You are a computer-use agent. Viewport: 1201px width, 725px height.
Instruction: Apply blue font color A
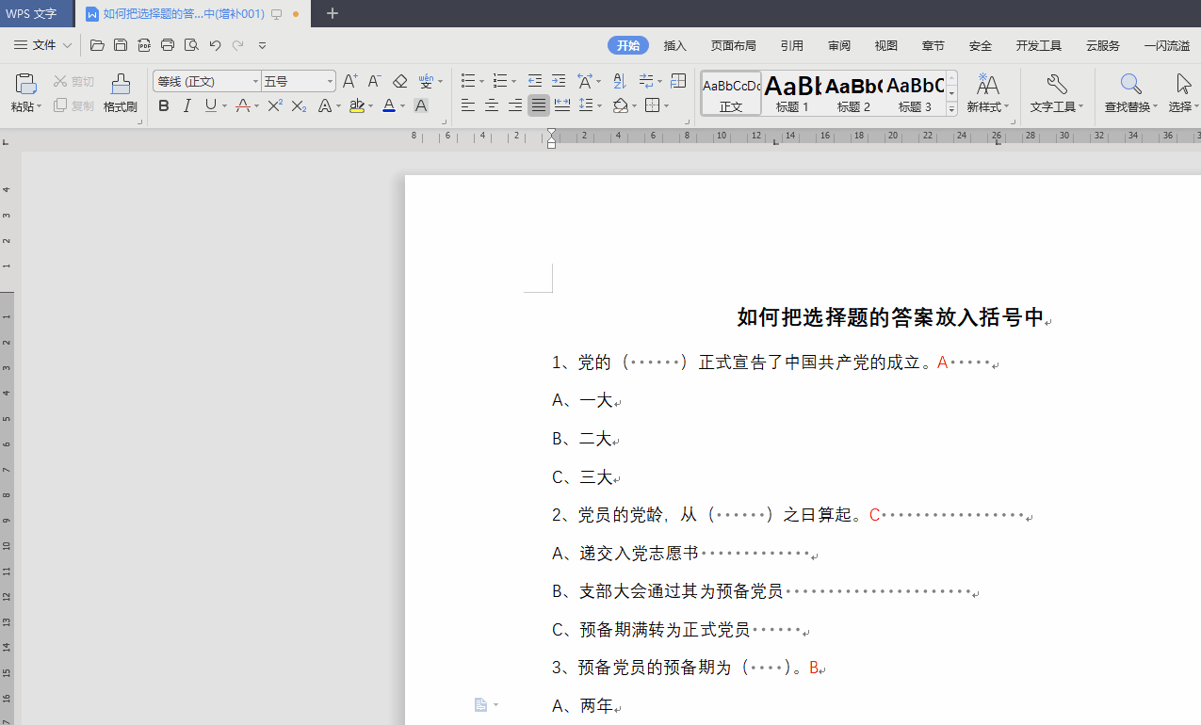(x=388, y=105)
